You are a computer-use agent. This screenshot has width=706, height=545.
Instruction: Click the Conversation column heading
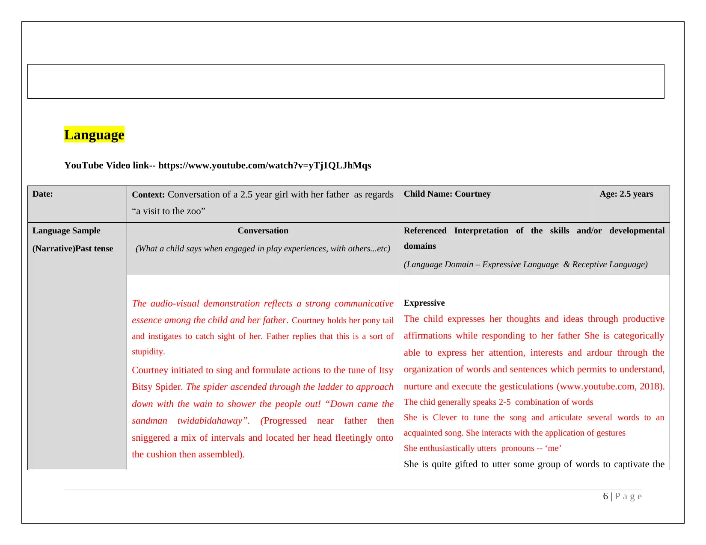pos(263,231)
